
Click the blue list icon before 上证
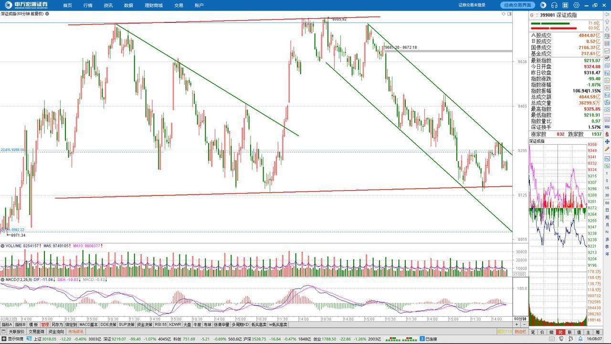(30, 339)
